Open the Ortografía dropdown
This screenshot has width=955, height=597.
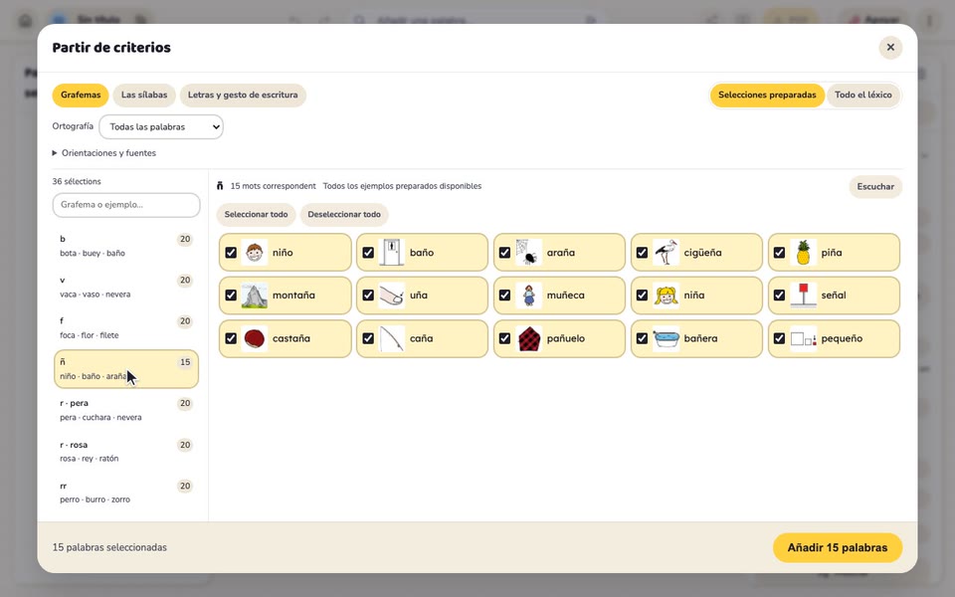pos(161,126)
